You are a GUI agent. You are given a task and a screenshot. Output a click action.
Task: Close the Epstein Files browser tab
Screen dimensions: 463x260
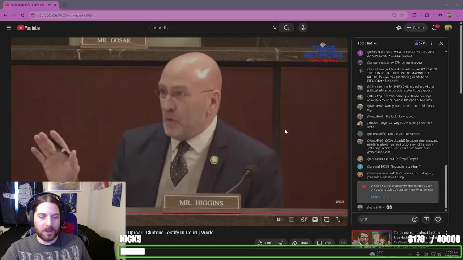click(x=55, y=5)
